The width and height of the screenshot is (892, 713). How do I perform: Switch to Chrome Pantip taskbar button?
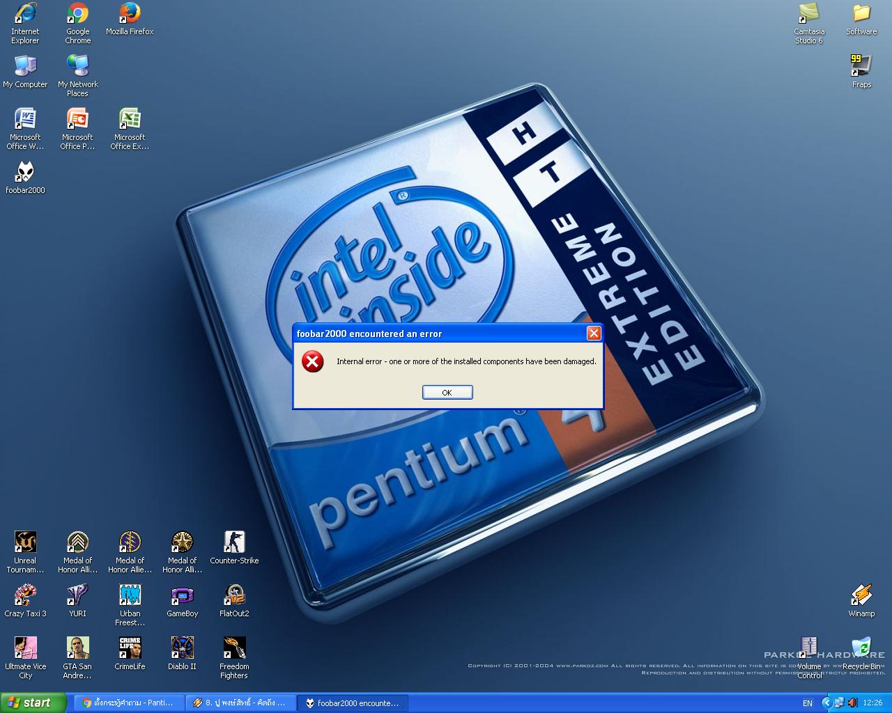click(129, 703)
